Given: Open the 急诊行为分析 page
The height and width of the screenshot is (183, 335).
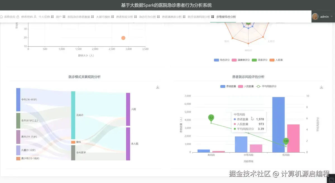Looking at the screenshot, I should (147, 16).
